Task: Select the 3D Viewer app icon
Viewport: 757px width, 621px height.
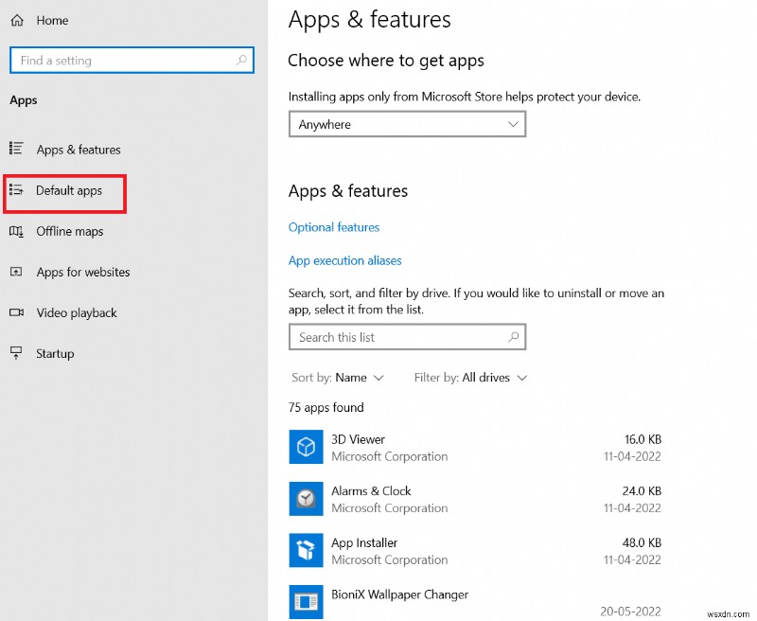Action: coord(306,447)
